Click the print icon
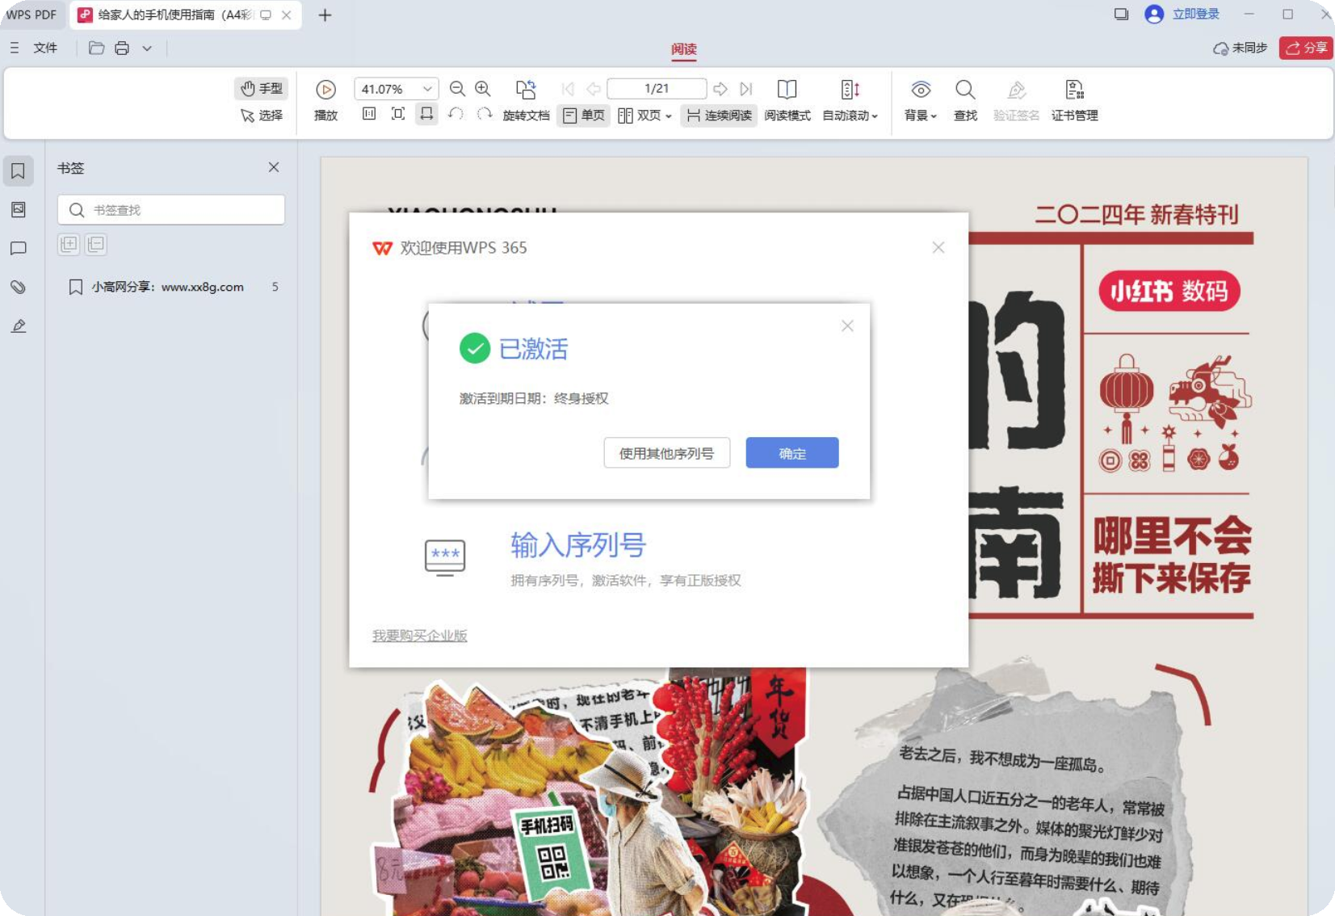Screen dimensions: 1335x916 point(122,48)
